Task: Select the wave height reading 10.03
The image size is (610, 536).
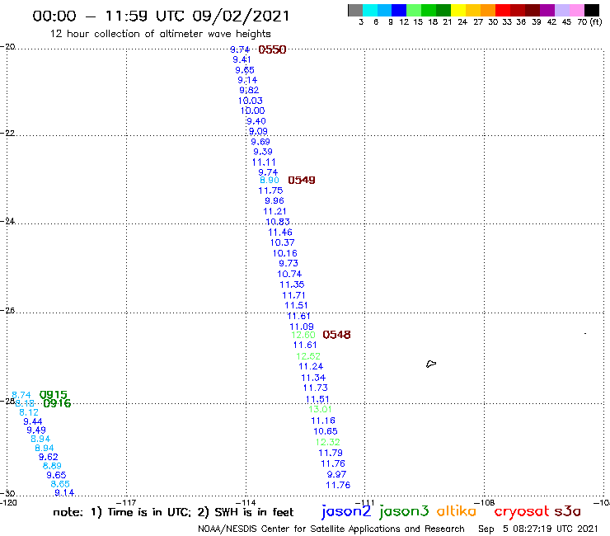Action: [x=250, y=101]
